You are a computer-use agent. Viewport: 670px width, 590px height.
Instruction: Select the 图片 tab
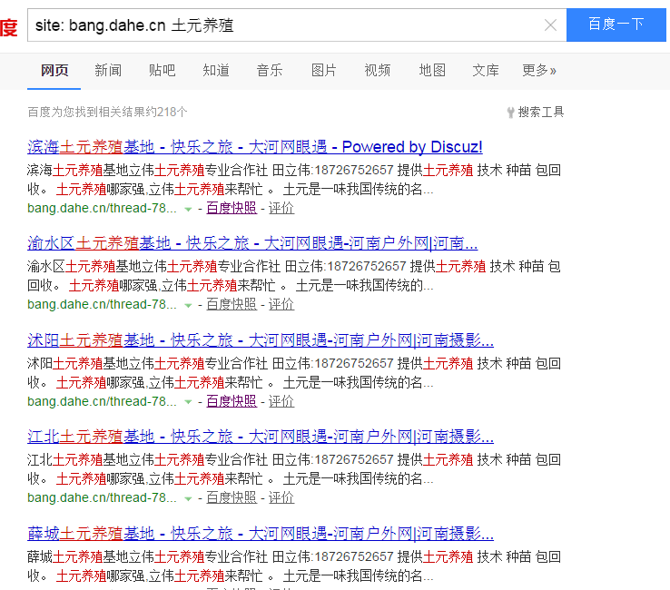pos(323,70)
